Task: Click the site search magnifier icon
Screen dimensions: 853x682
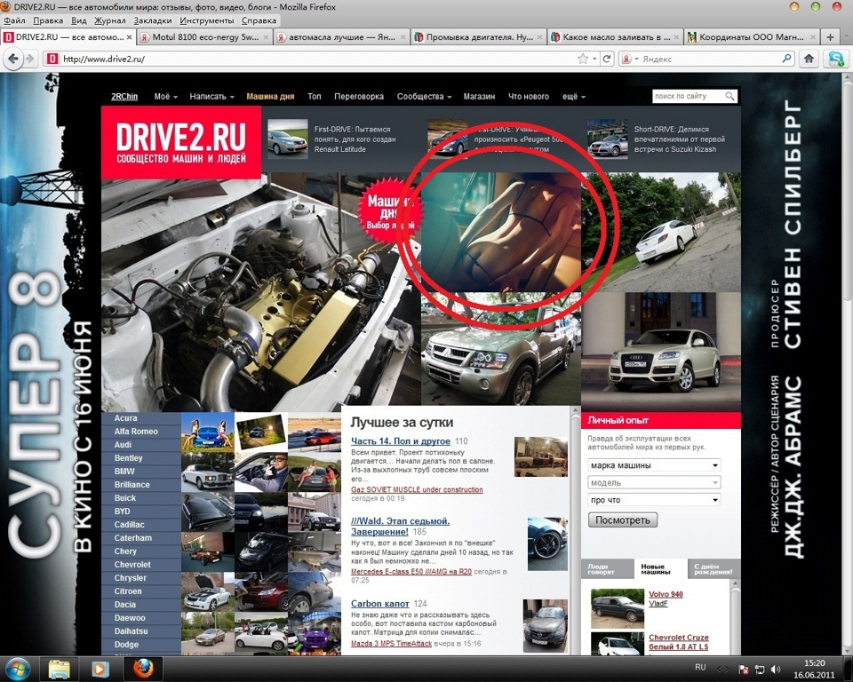Action: coord(729,96)
